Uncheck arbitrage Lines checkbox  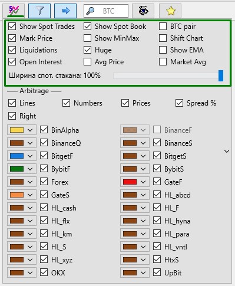12,103
